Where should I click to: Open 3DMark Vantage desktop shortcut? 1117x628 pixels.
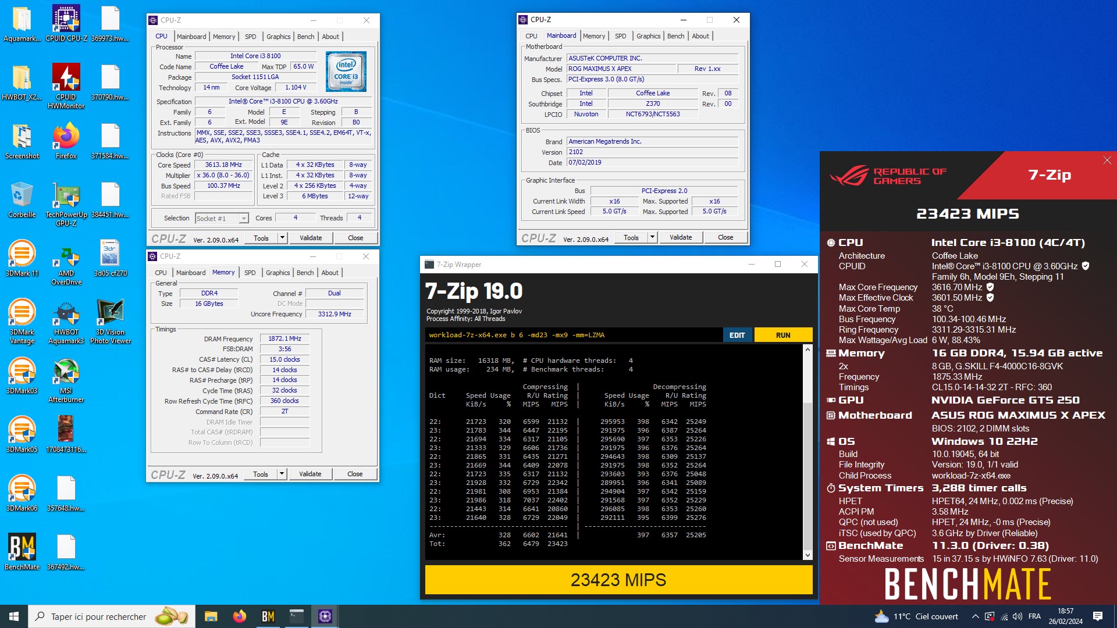click(x=22, y=321)
